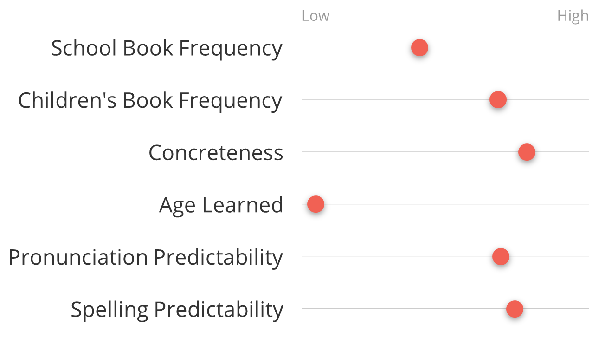Click the Low scale heading

[x=315, y=16]
